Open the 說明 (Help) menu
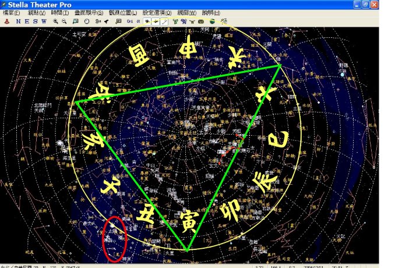Viewport: 402px width, 268px height. (x=210, y=13)
